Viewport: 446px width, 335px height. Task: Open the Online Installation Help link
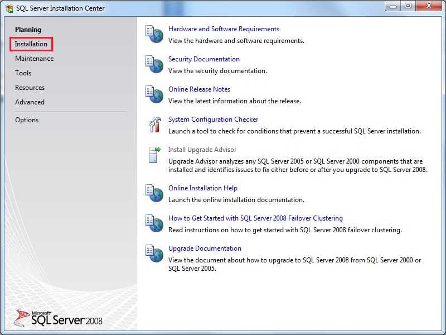pos(203,188)
